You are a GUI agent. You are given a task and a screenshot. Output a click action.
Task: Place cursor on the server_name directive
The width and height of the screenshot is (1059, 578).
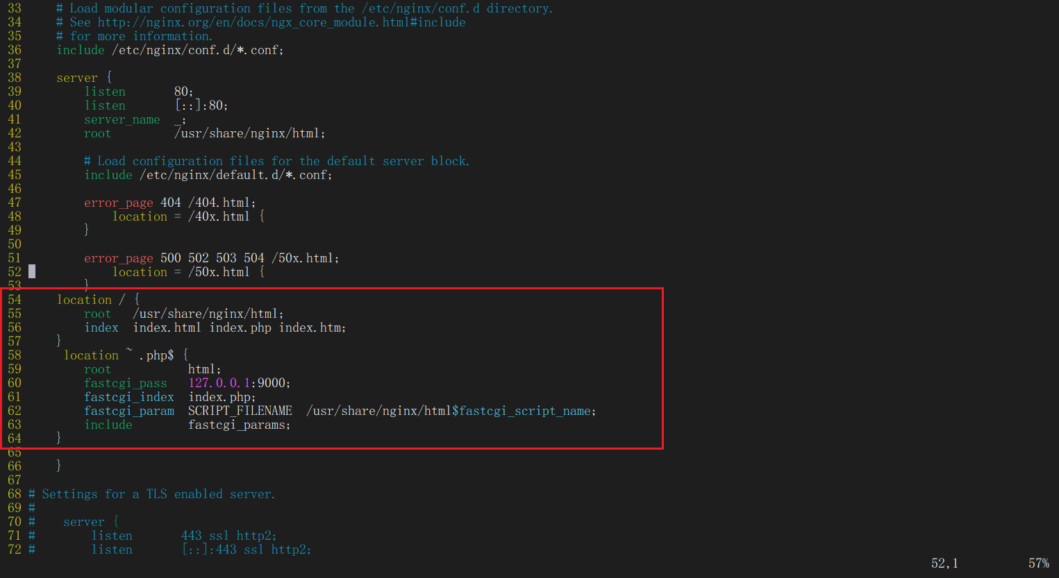point(122,119)
